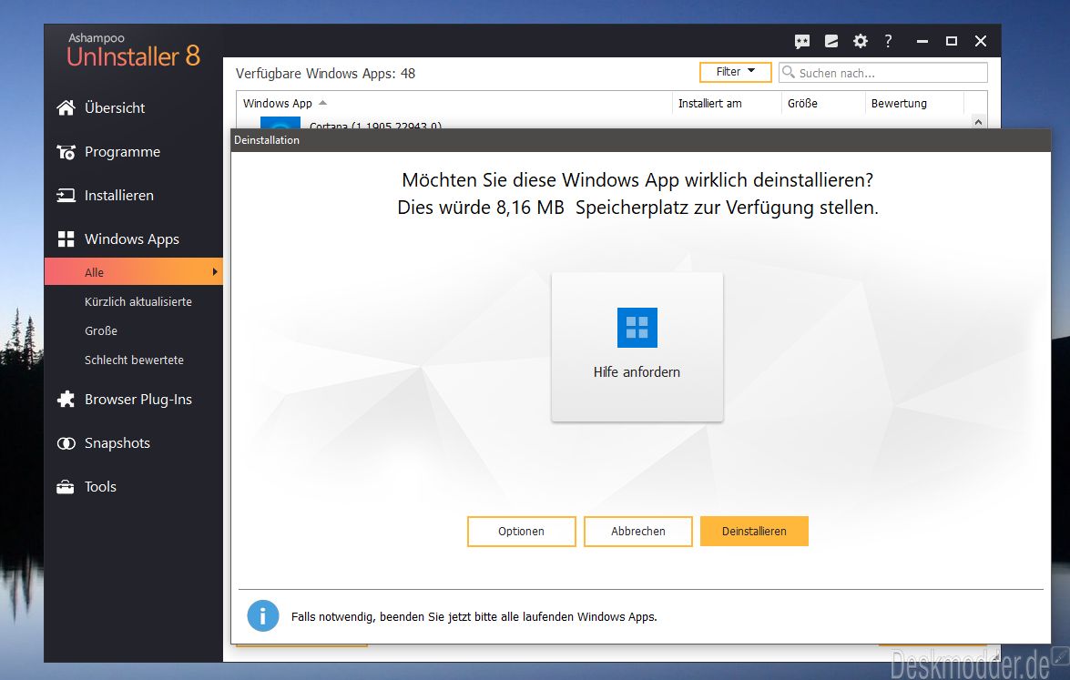Screen dimensions: 1070x680
Task: Click the Installieren sidebar icon
Action: coord(66,196)
